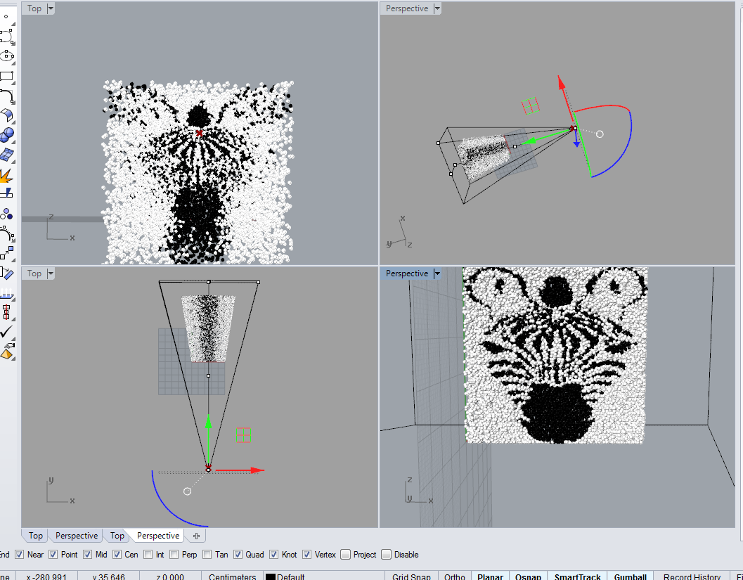Click the z coordinate value 0.000
Viewport: 743px width, 580px height.
(x=169, y=576)
